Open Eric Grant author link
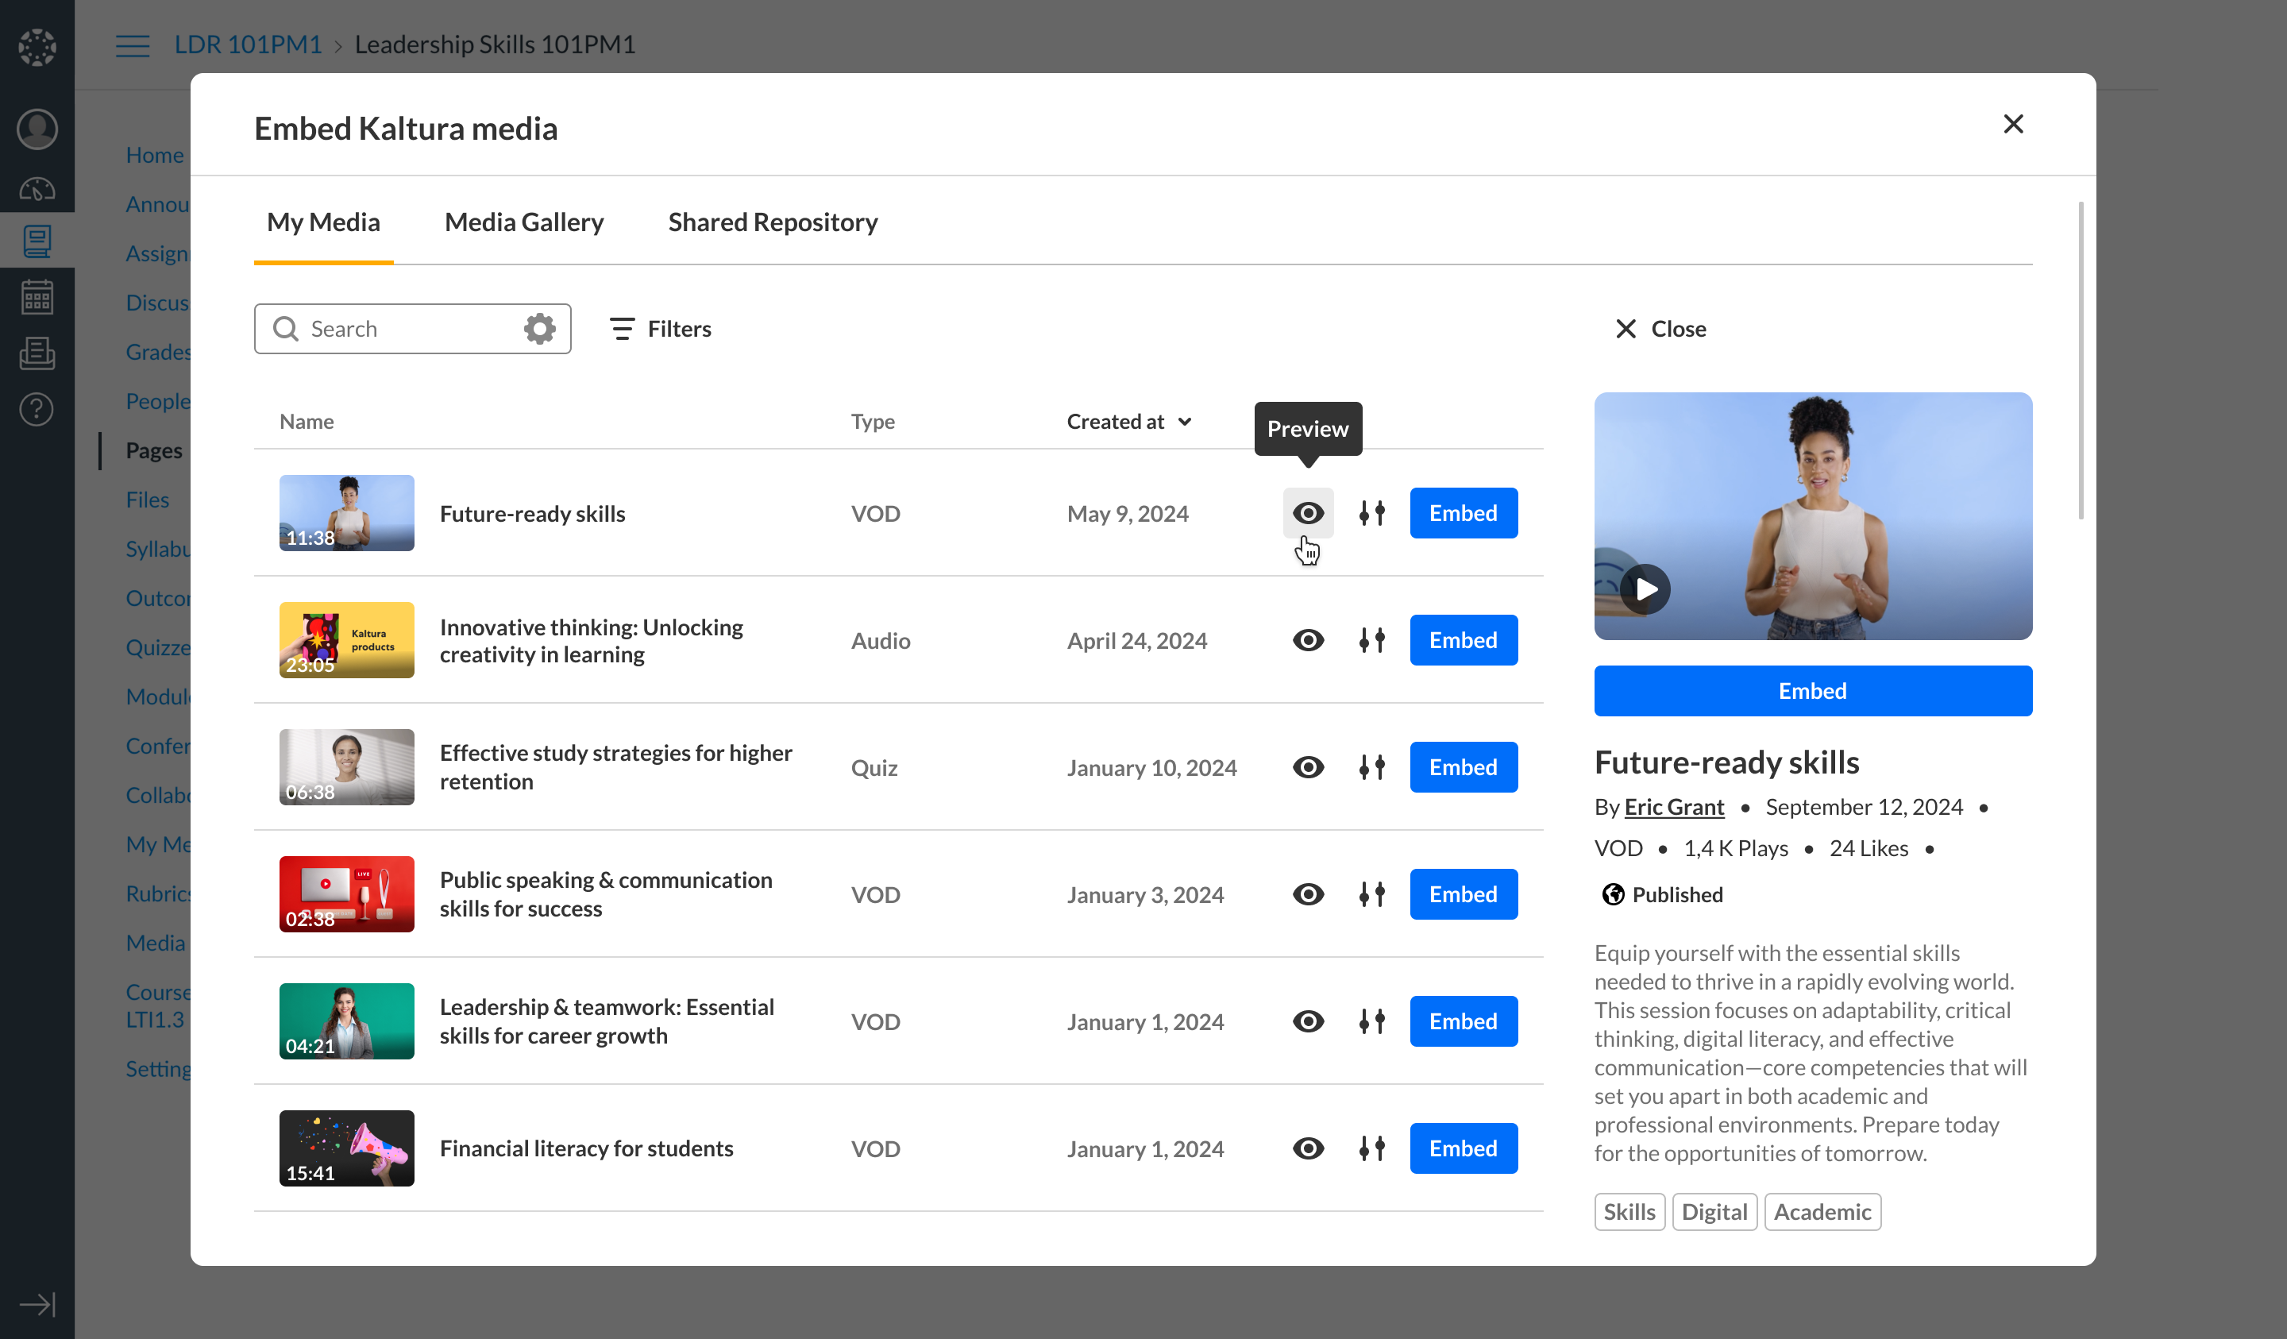 click(1673, 807)
